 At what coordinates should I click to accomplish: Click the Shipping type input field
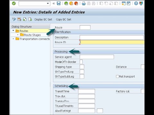[x=82, y=67]
